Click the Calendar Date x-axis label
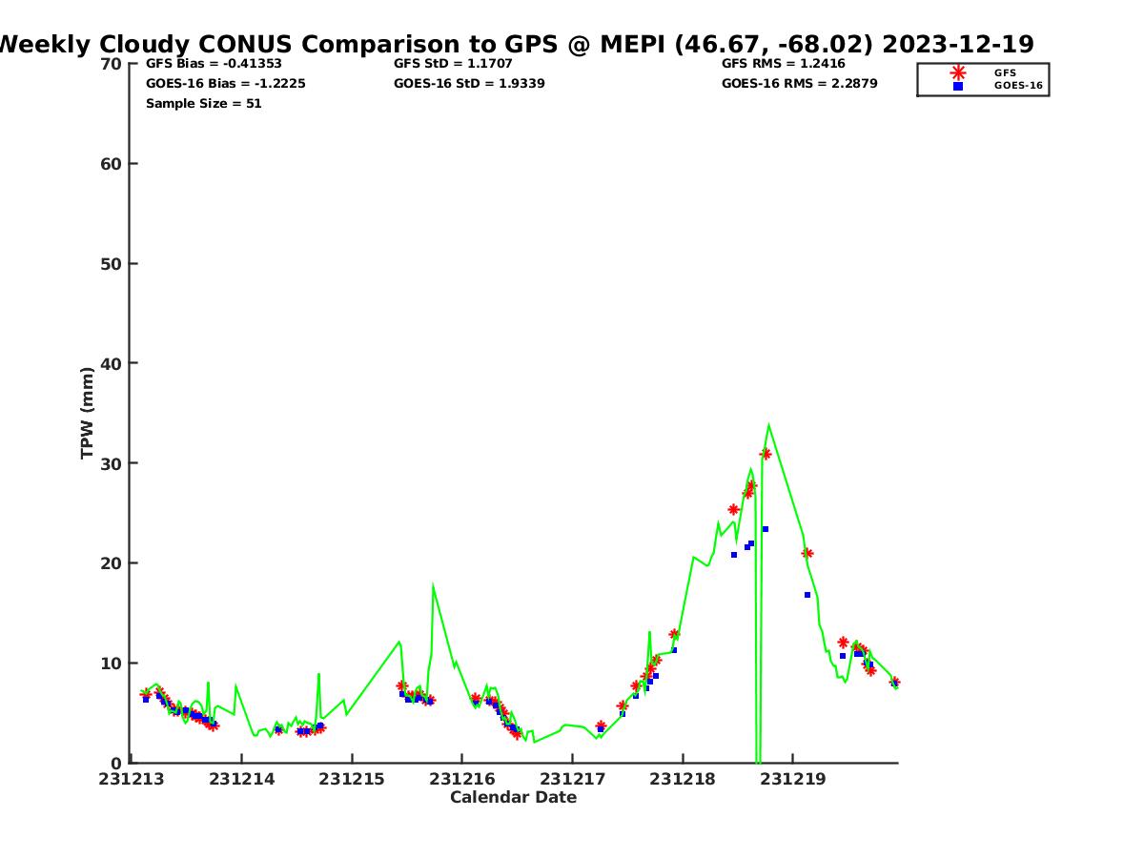 513,797
